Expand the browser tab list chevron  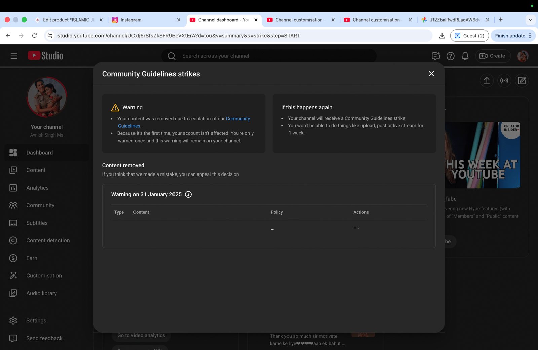pyautogui.click(x=531, y=20)
